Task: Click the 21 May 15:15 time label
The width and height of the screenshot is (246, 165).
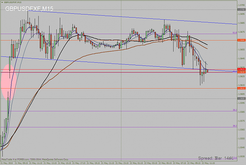Action: click(x=65, y=163)
